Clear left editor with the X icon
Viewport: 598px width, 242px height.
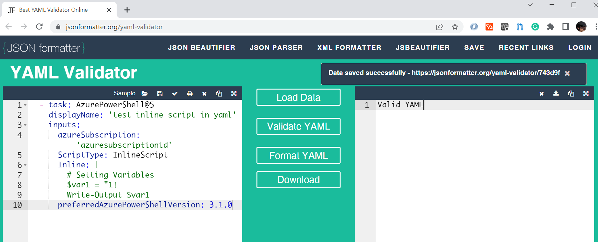click(204, 94)
